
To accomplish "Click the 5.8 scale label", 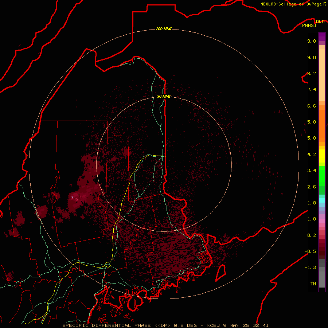I will click(x=312, y=122).
